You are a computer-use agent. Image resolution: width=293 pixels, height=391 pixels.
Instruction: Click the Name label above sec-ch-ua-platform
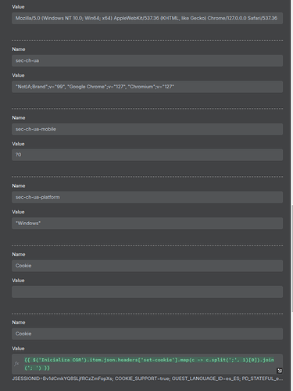(19, 186)
